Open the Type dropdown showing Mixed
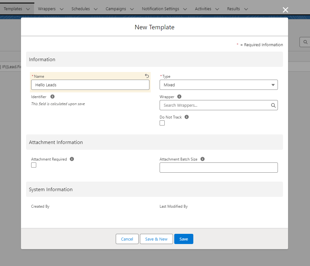The width and height of the screenshot is (310, 266). coord(218,85)
